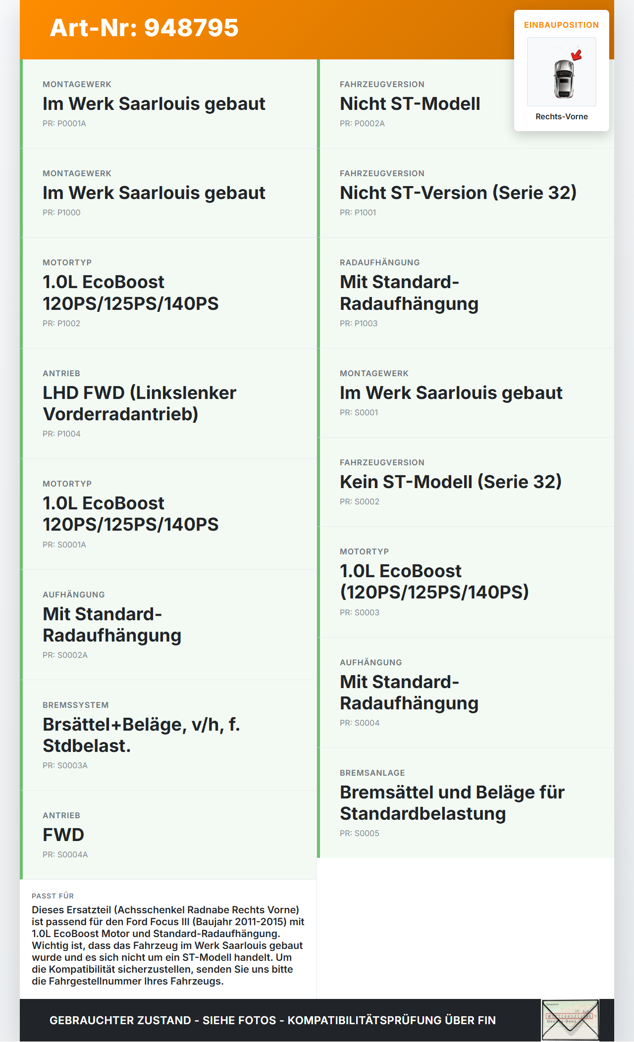Open the envelope document thumbnail in footer
This screenshot has height=1042, width=634.
point(570,1020)
